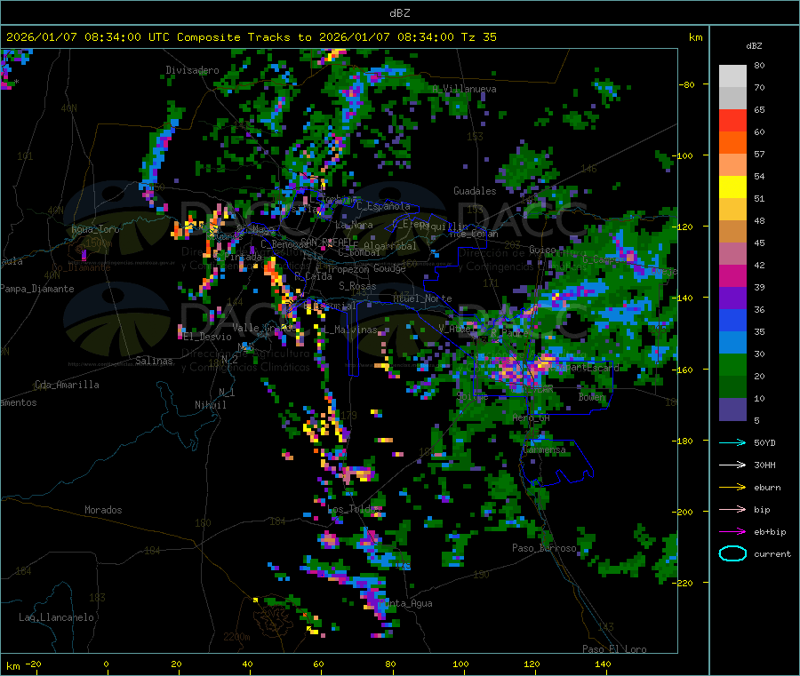Select the 51 dBZ amber color swatch
Screen dimensions: 800x676
[x=732, y=210]
